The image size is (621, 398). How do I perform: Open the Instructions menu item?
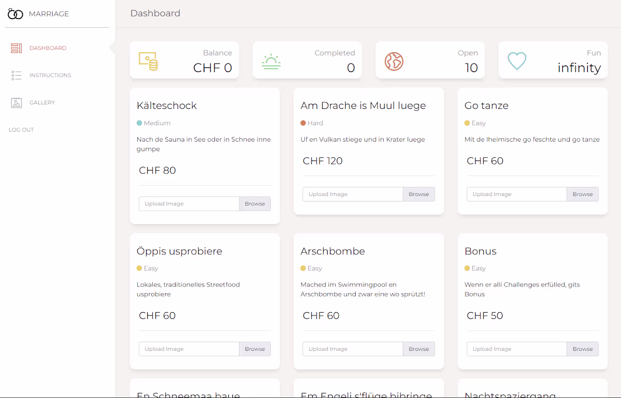pos(50,75)
